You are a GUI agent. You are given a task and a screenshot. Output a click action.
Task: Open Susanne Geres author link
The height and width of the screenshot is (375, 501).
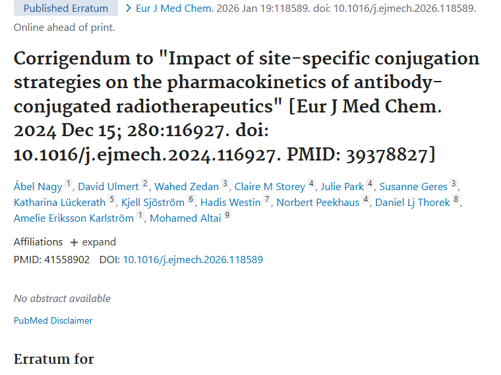pyautogui.click(x=413, y=186)
